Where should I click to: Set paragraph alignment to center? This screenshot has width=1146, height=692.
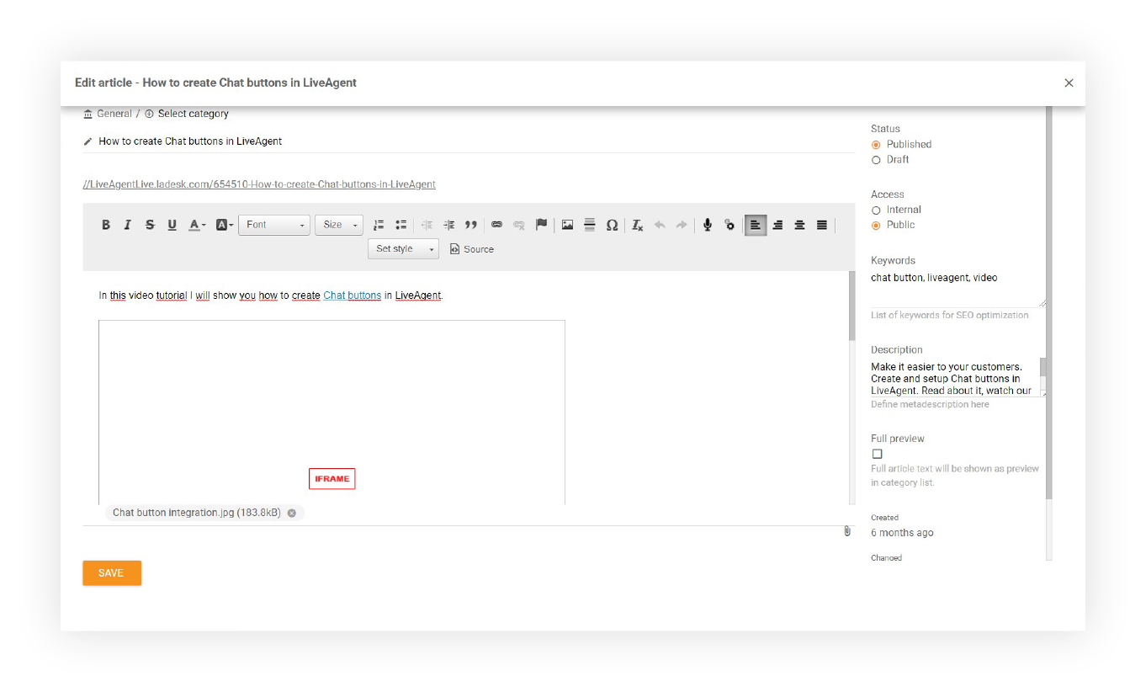[799, 225]
